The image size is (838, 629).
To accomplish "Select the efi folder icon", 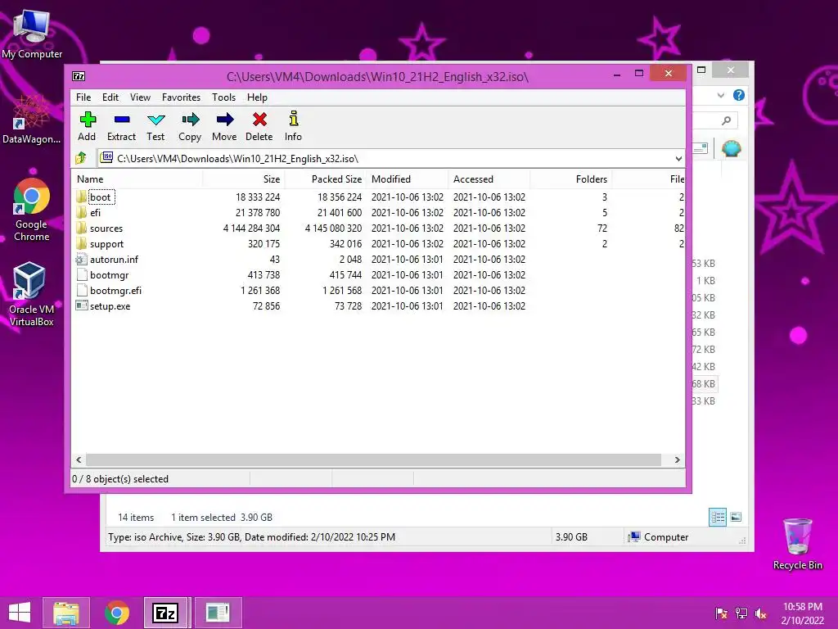I will coord(81,212).
